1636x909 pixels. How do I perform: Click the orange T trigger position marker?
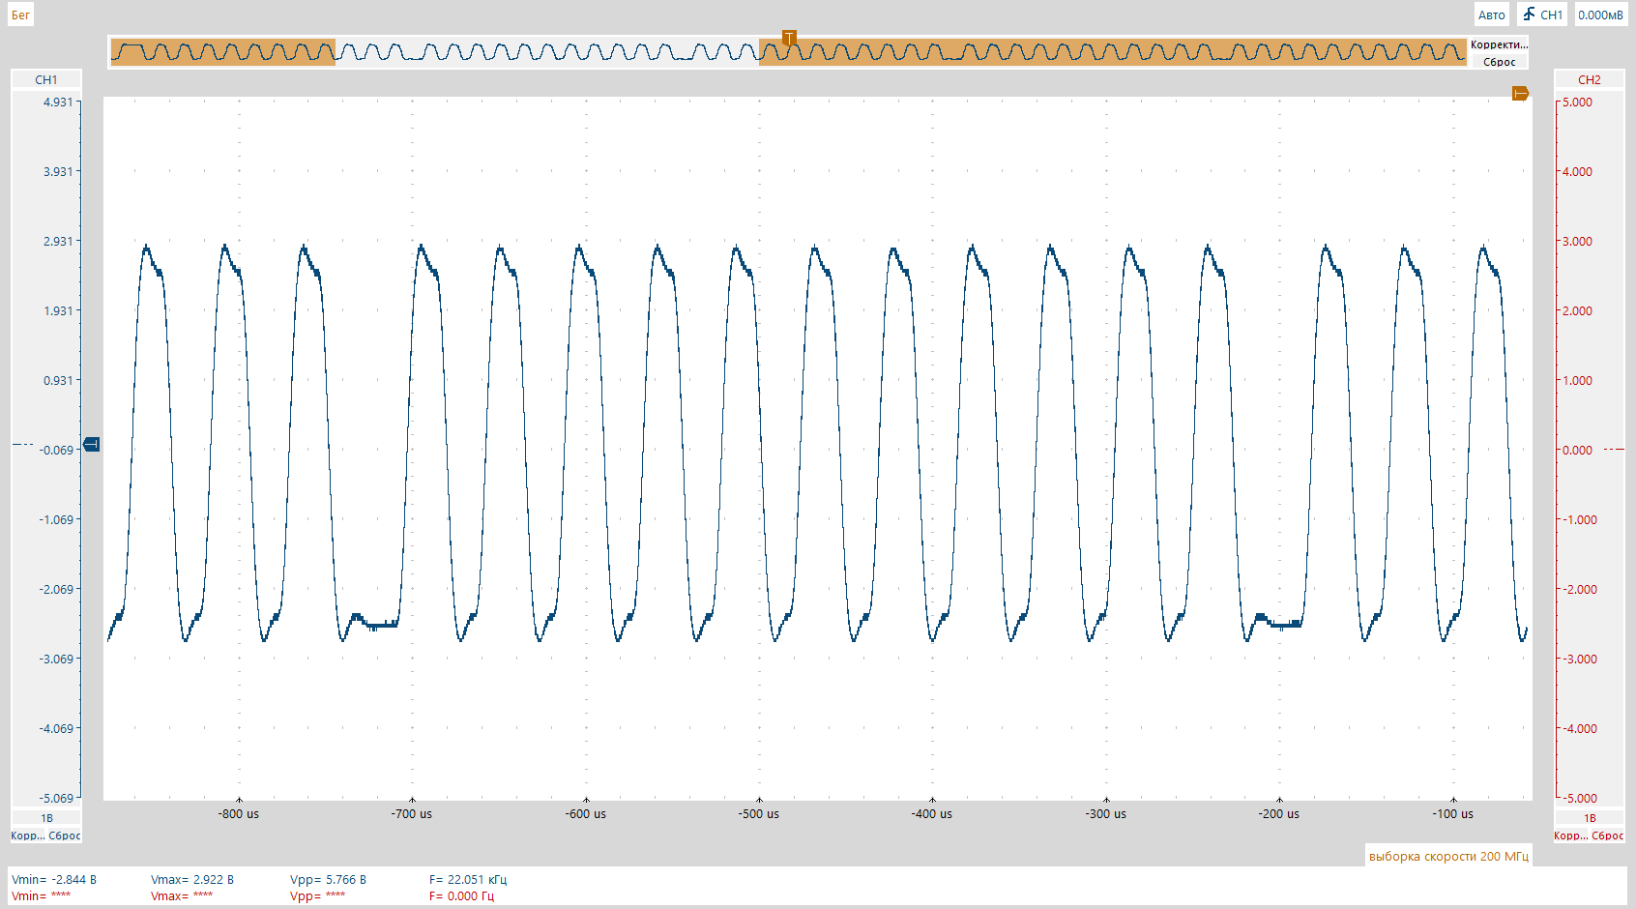(789, 38)
